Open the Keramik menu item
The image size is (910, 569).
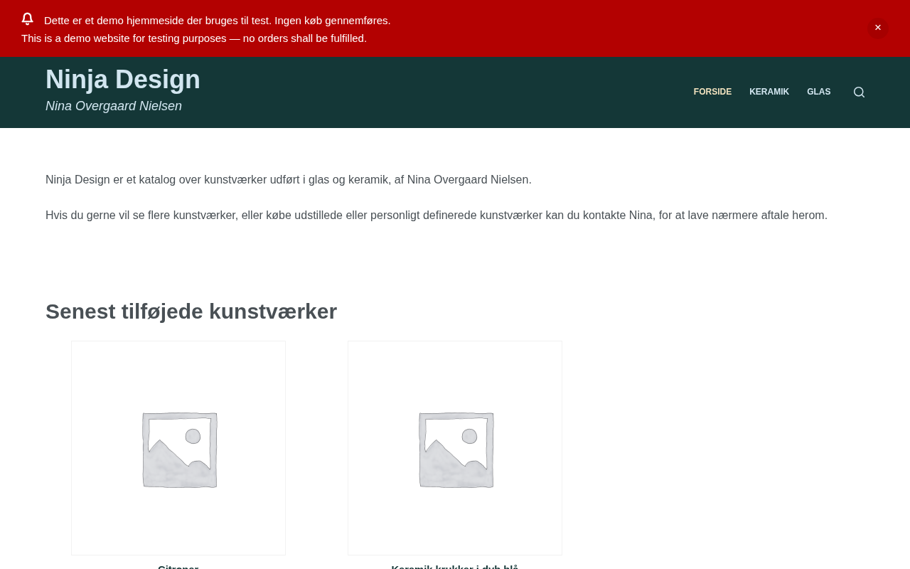769,92
